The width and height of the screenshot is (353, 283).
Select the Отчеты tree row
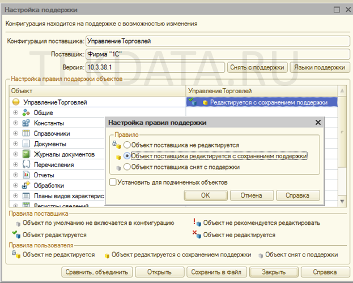57,175
